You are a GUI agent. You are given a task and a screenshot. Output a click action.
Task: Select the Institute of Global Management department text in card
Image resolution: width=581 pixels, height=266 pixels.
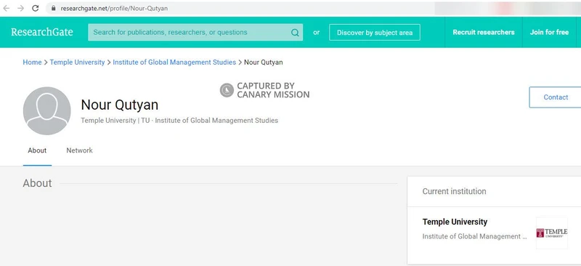coord(475,236)
